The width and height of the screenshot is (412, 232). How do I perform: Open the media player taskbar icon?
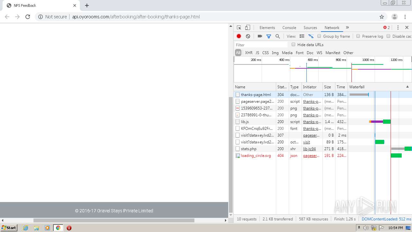47,228
